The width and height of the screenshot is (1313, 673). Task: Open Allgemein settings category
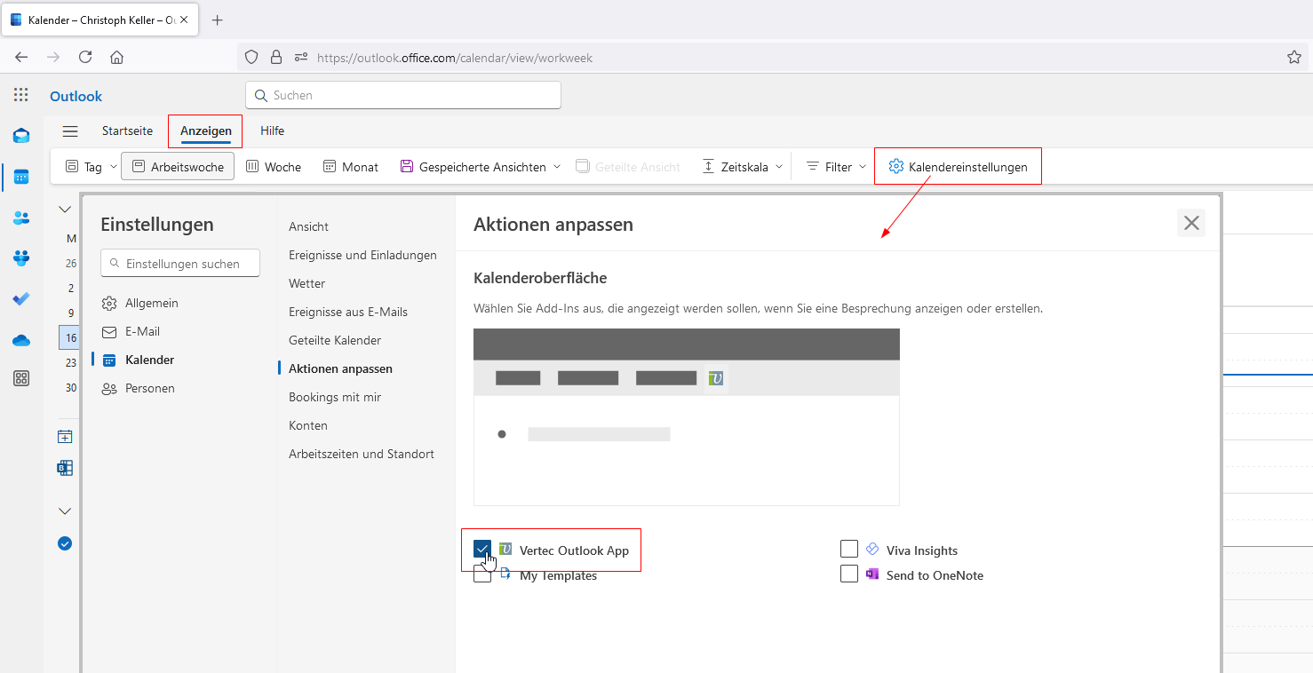pos(151,303)
